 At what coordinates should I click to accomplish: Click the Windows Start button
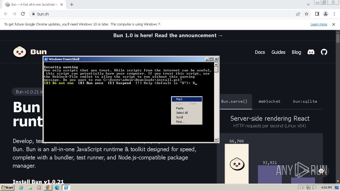tap(7, 187)
